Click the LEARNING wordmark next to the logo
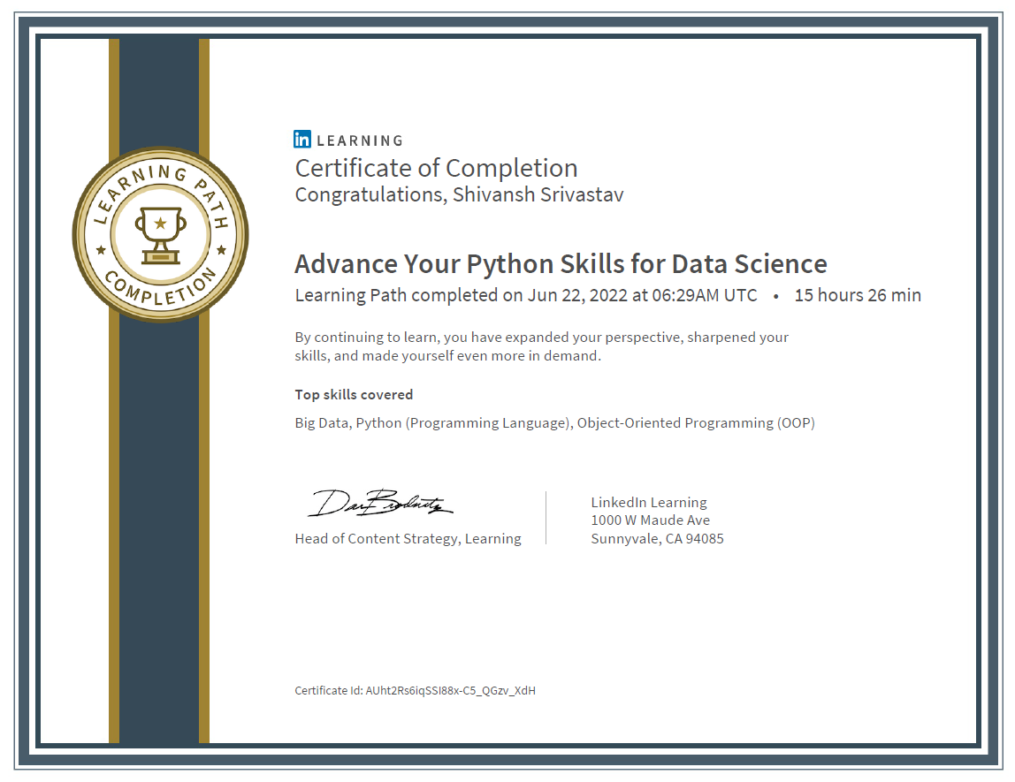This screenshot has width=1015, height=782. click(360, 140)
